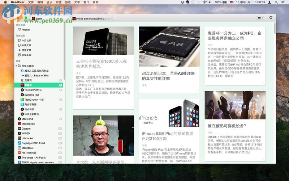Screen dimensions: 289x181
Task: Select the 商业不靠谱 feed
Action: click(x=29, y=104)
